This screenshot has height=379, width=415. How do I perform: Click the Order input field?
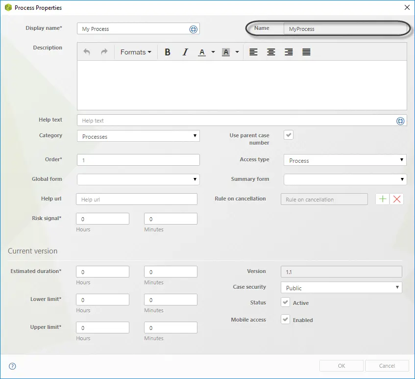click(138, 160)
